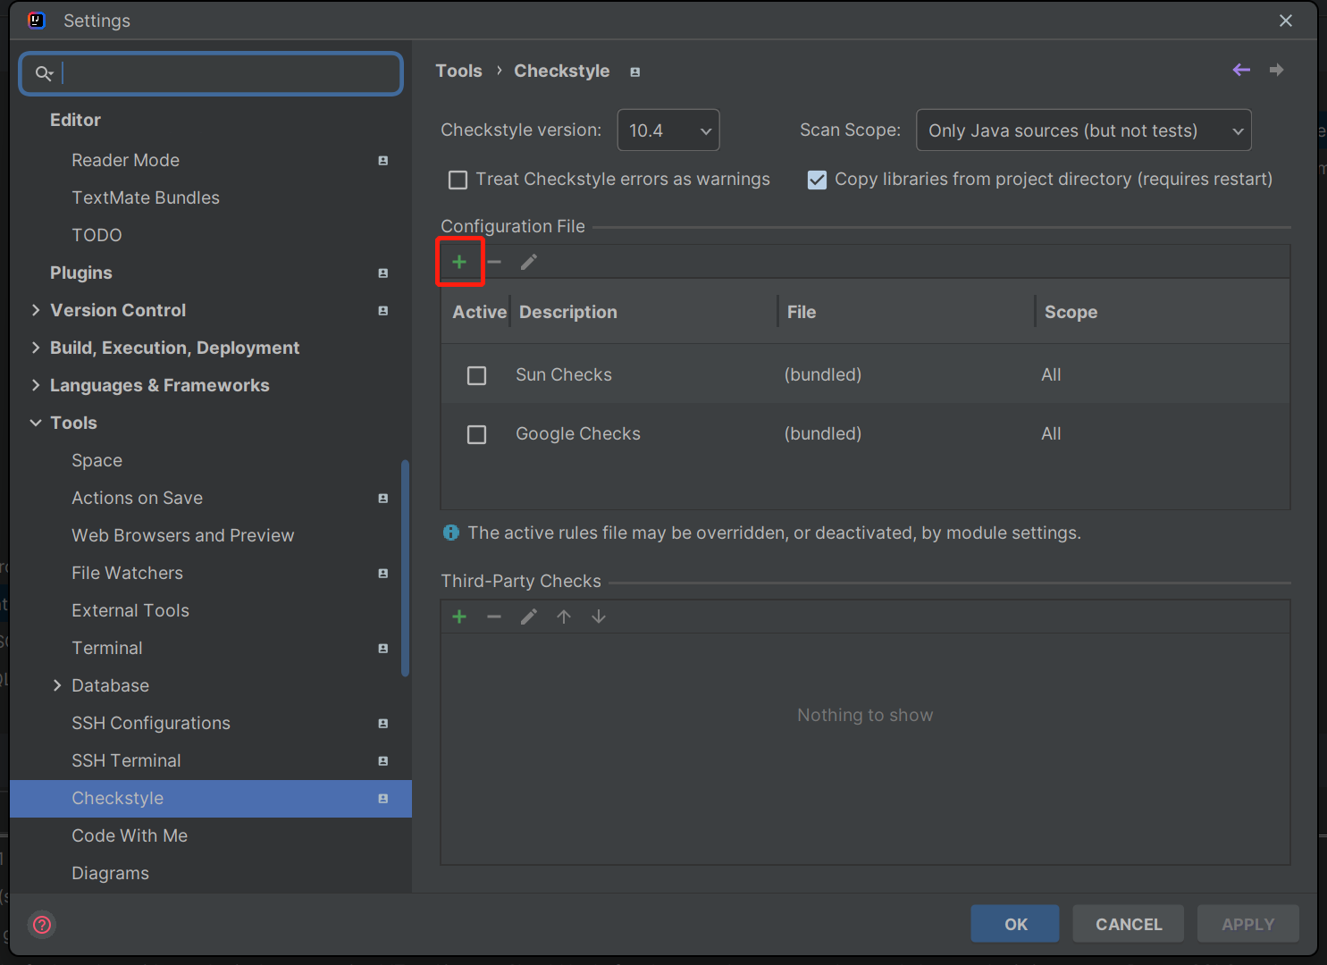1327x965 pixels.
Task: Activate the Google Checks configuration
Action: coord(477,434)
